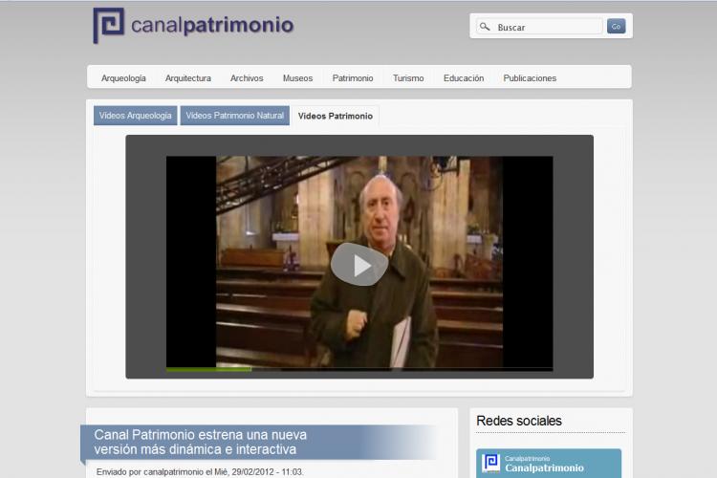The width and height of the screenshot is (717, 478).
Task: Open article 'Canal Patrimonio estrena una nueva versión'
Action: pyautogui.click(x=201, y=442)
